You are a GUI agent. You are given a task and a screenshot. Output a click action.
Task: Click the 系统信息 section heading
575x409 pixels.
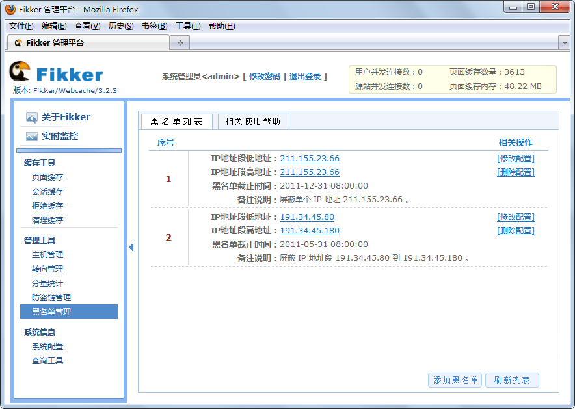40,332
